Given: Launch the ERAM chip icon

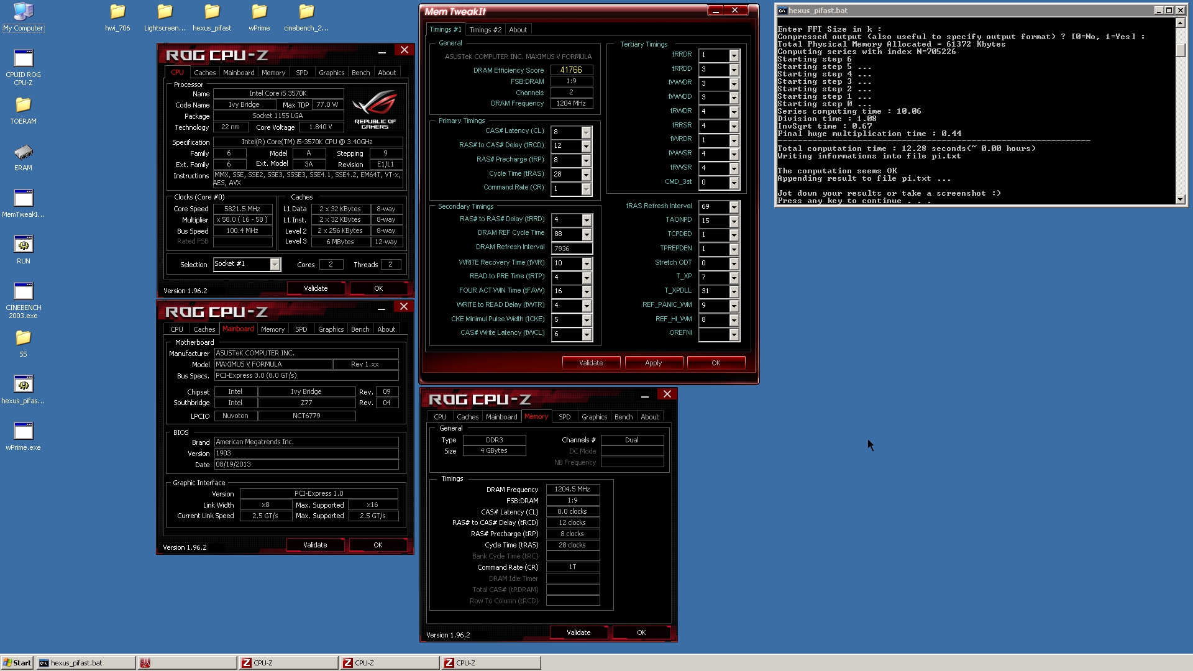Looking at the screenshot, I should 23,157.
